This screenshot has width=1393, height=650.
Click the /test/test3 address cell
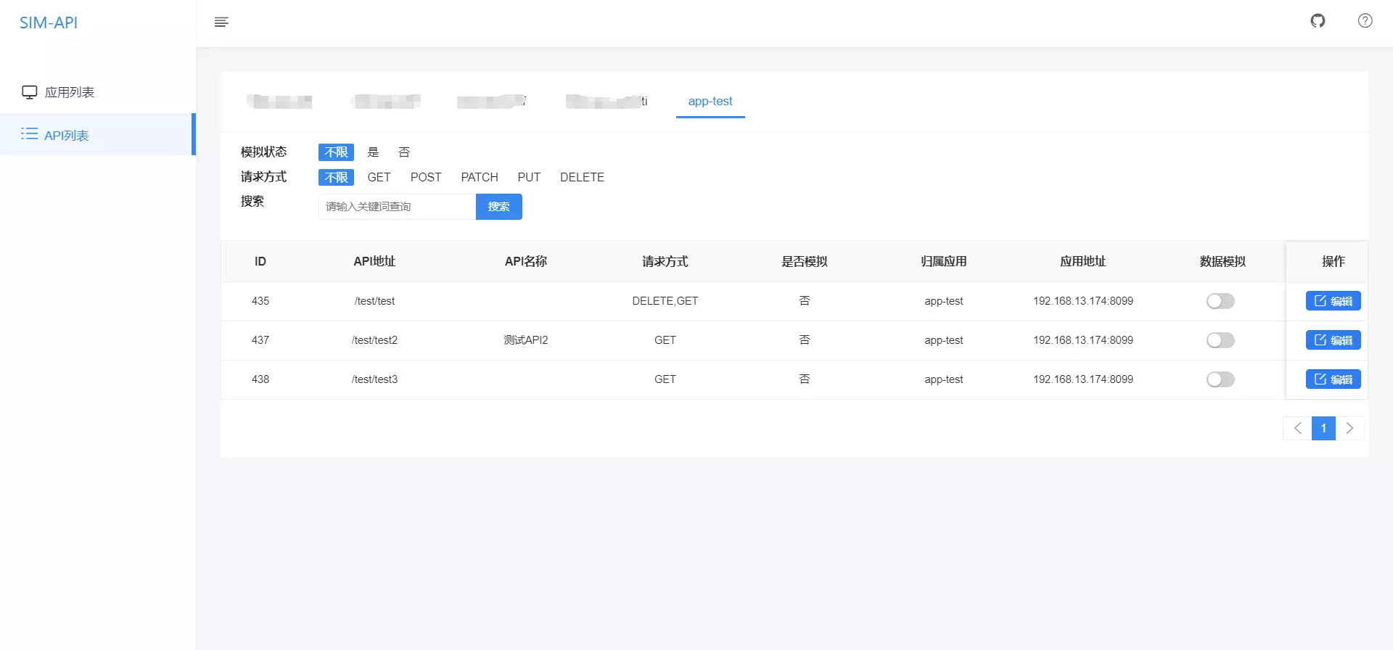[x=374, y=379]
